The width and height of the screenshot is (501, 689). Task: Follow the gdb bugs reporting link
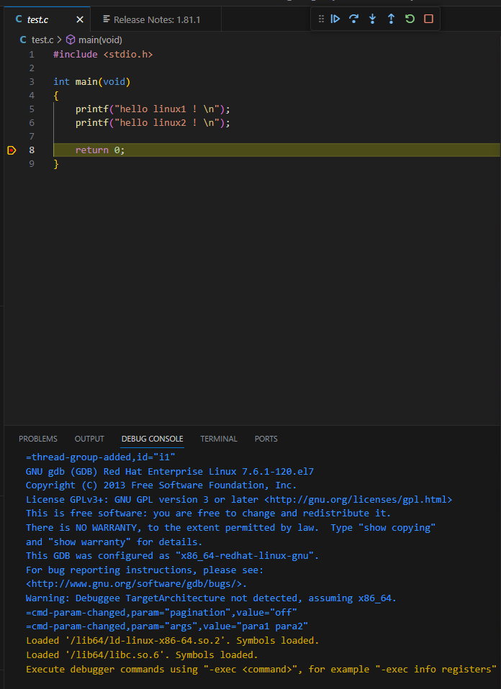pyautogui.click(x=136, y=584)
